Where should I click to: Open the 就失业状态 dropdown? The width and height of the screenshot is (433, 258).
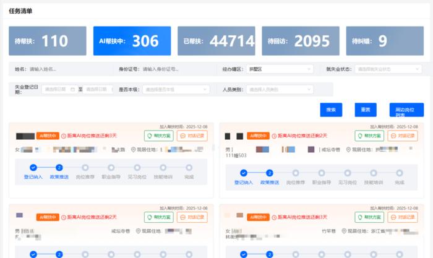click(388, 69)
